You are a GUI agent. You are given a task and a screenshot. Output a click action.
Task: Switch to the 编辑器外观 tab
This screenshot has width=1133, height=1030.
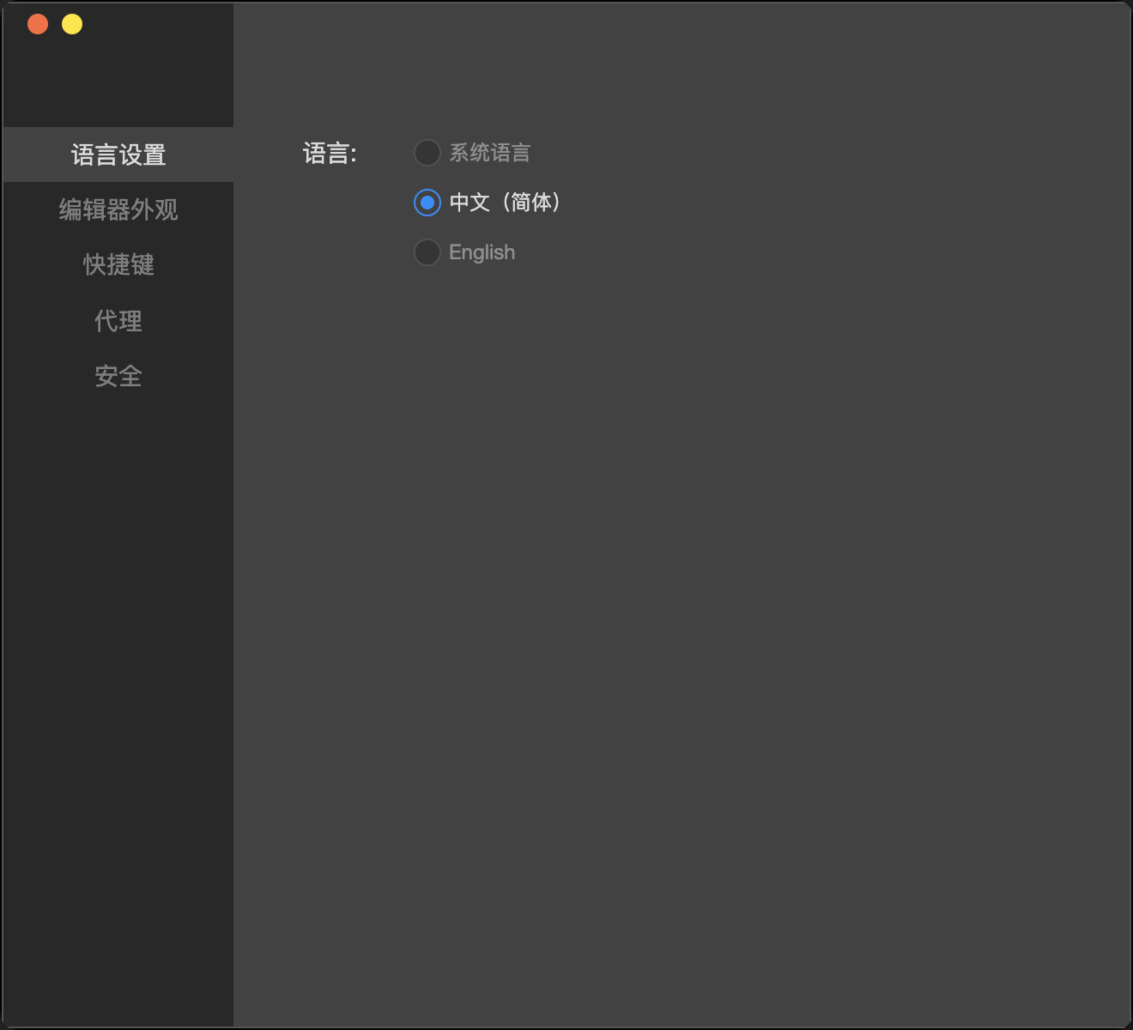pos(118,209)
